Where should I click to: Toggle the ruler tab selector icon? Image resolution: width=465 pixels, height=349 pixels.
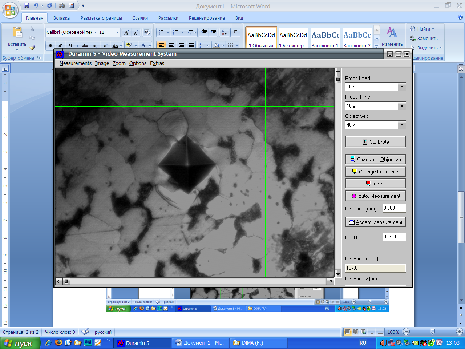5,68
